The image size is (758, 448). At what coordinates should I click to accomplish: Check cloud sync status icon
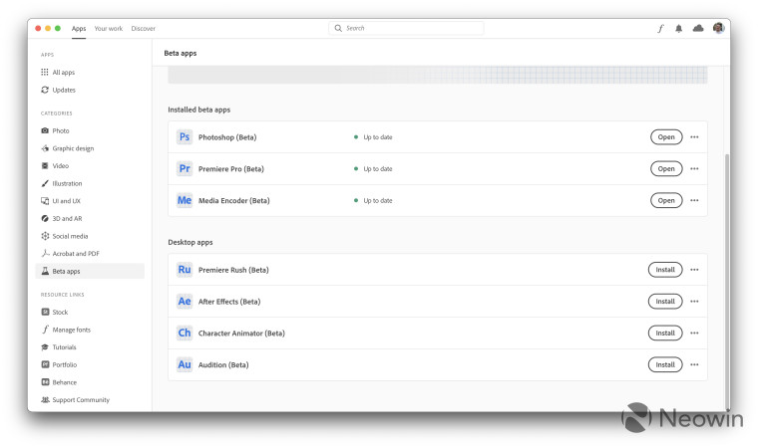pos(698,29)
